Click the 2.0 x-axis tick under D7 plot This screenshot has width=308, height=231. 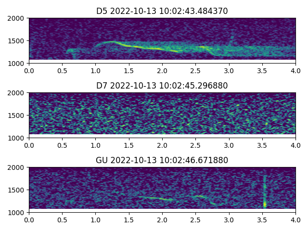[x=162, y=145]
